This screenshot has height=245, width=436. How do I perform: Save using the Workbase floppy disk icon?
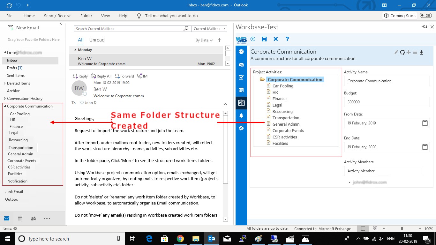pos(264,39)
